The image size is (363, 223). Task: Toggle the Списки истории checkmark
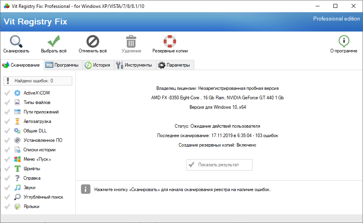(7, 150)
